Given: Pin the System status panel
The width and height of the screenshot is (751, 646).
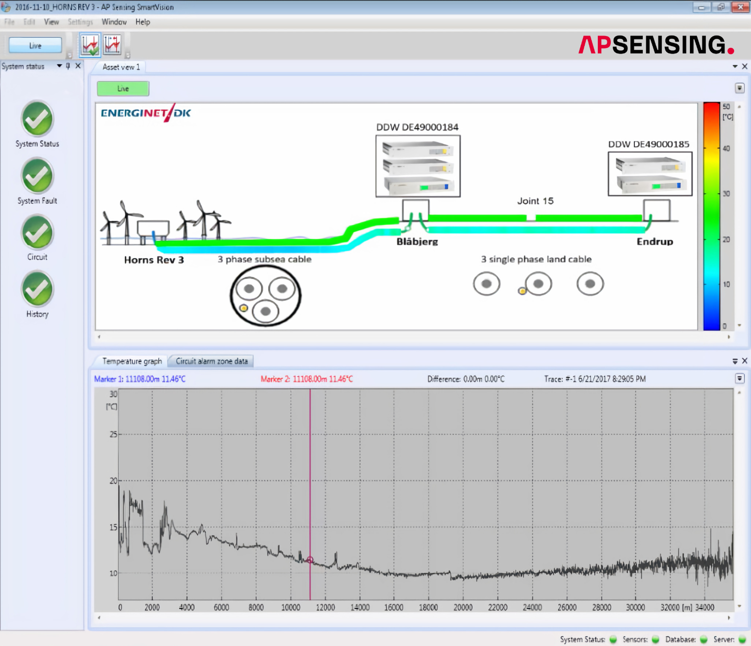Looking at the screenshot, I should (68, 66).
